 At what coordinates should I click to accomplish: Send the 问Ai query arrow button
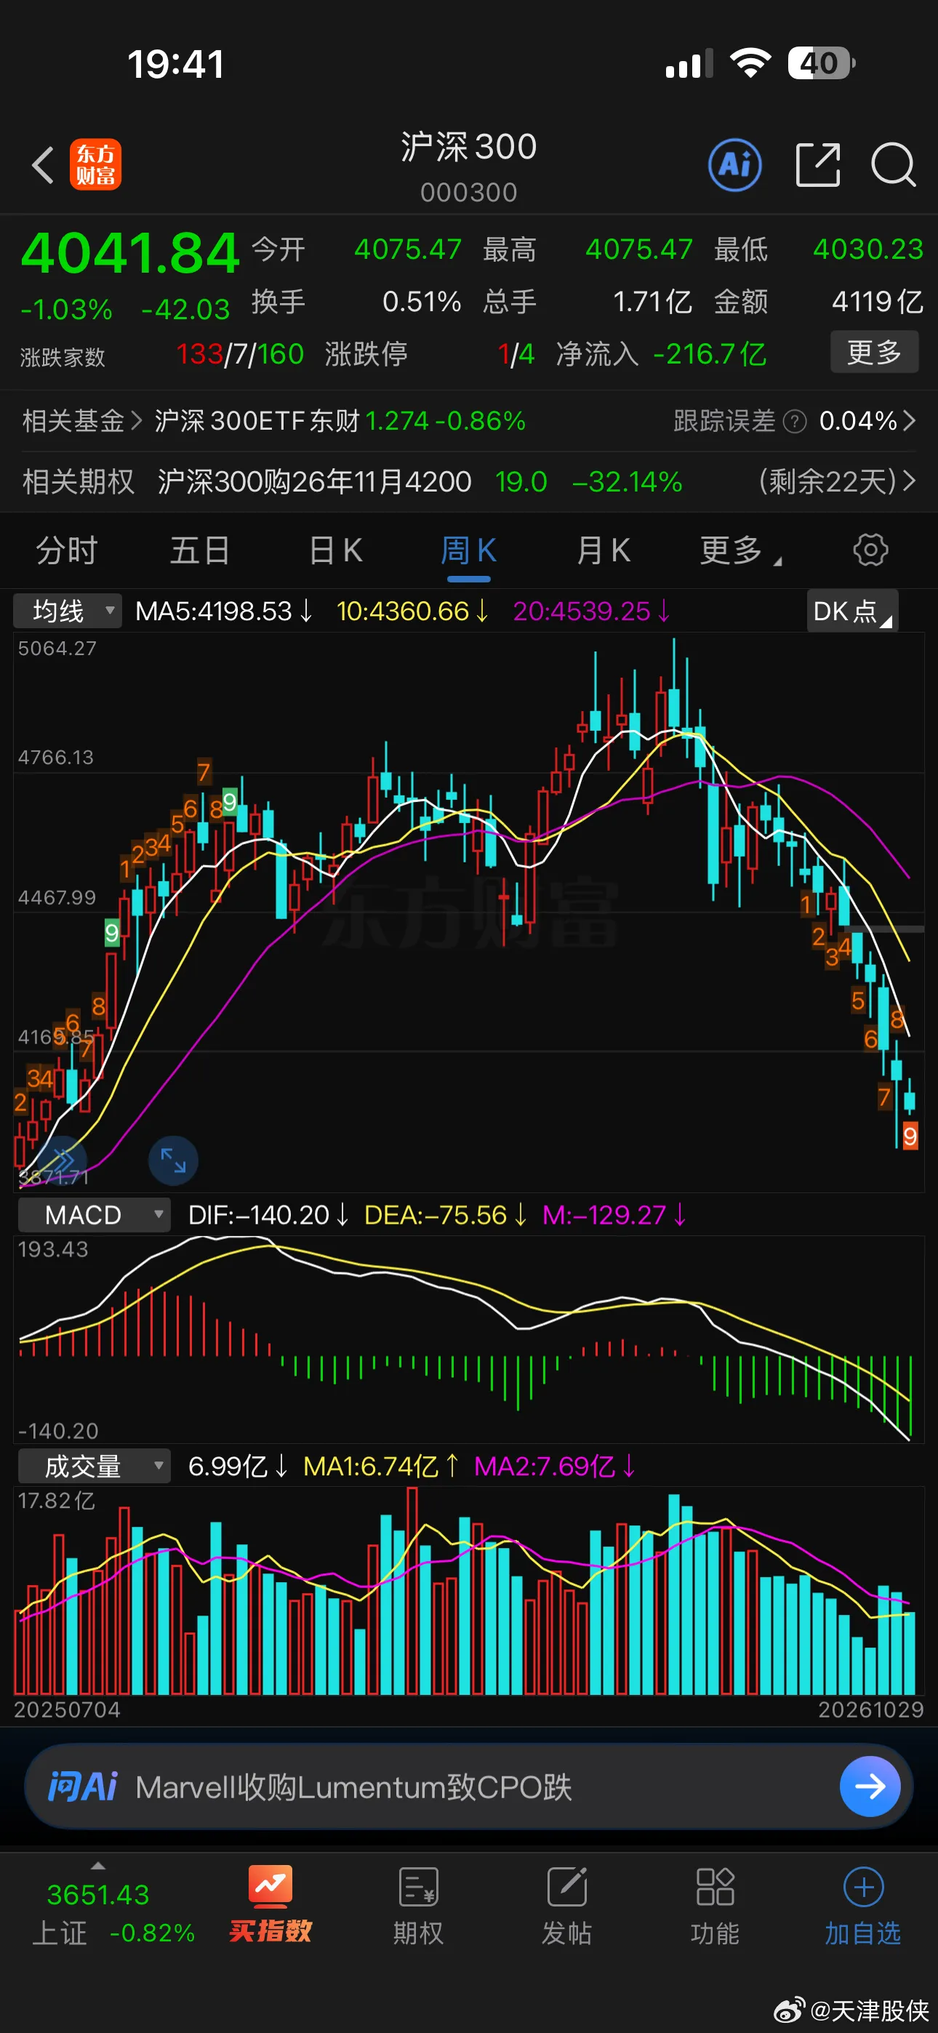tap(870, 1786)
